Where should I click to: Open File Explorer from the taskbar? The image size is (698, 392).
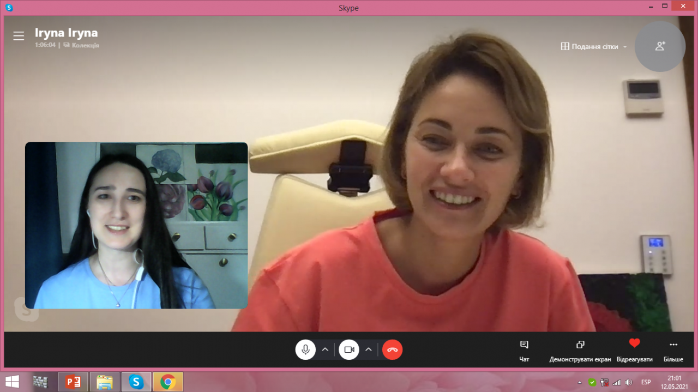104,382
